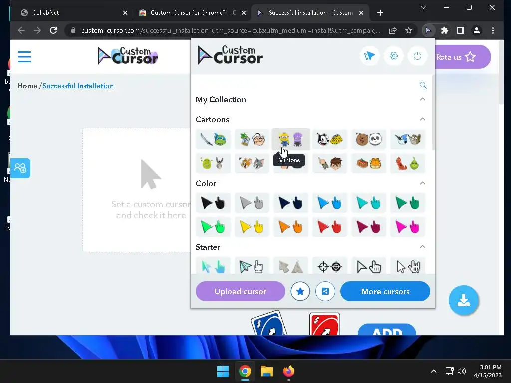Pick the Minions cursor pack

point(291,140)
